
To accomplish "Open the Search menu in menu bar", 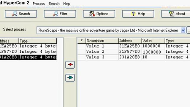I will pyautogui.click(x=54, y=4).
